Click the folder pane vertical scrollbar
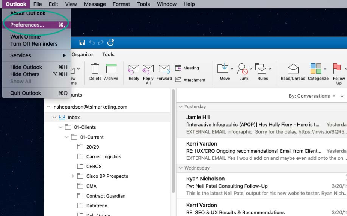The height and width of the screenshot is (216, 347). pos(173,141)
